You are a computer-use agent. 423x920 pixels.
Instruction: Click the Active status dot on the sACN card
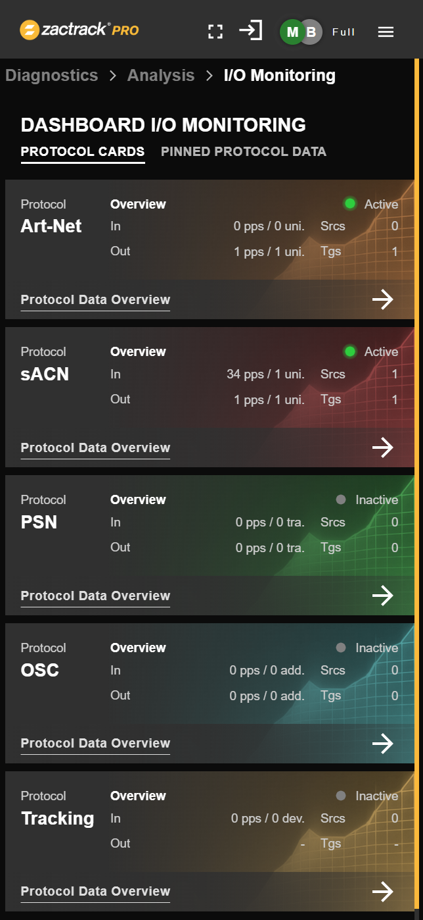[x=349, y=351]
